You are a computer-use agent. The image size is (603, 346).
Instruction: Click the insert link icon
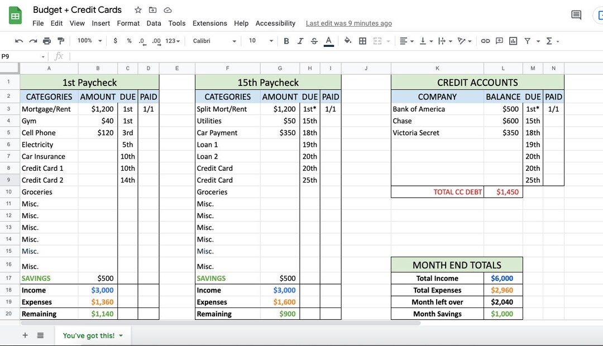point(485,41)
